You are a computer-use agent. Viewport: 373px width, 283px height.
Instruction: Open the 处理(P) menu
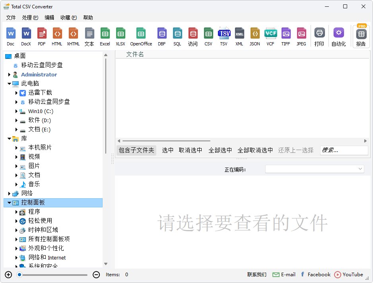coord(30,18)
